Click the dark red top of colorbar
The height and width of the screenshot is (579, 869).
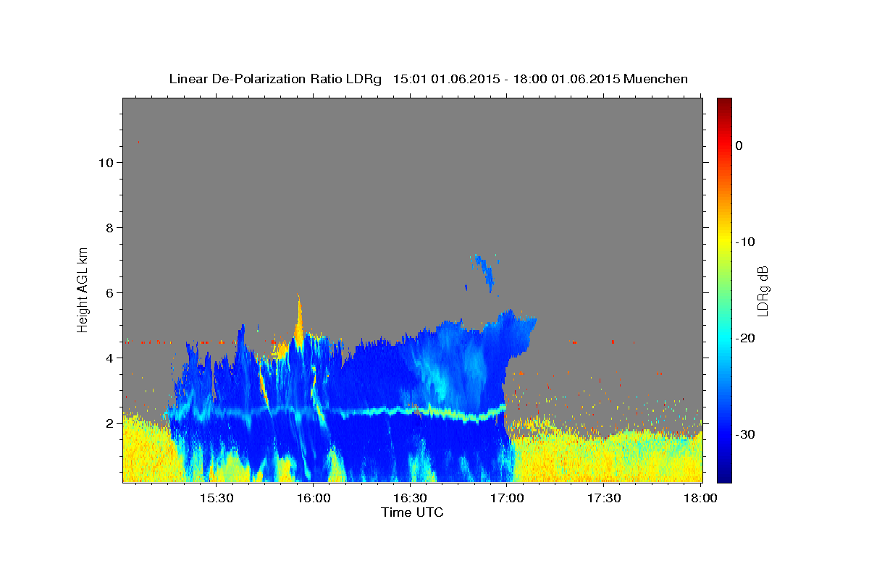click(724, 105)
